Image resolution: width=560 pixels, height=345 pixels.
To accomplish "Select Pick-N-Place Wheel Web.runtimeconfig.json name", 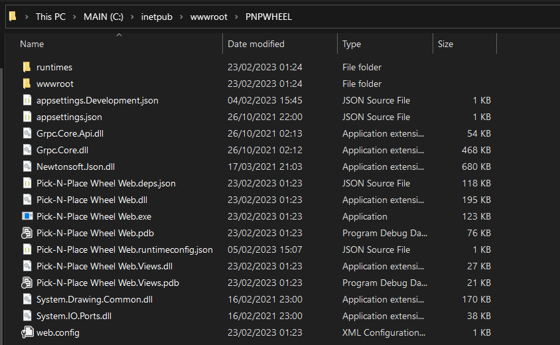I will (125, 249).
